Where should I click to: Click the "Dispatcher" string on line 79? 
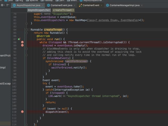click(x=61, y=14)
